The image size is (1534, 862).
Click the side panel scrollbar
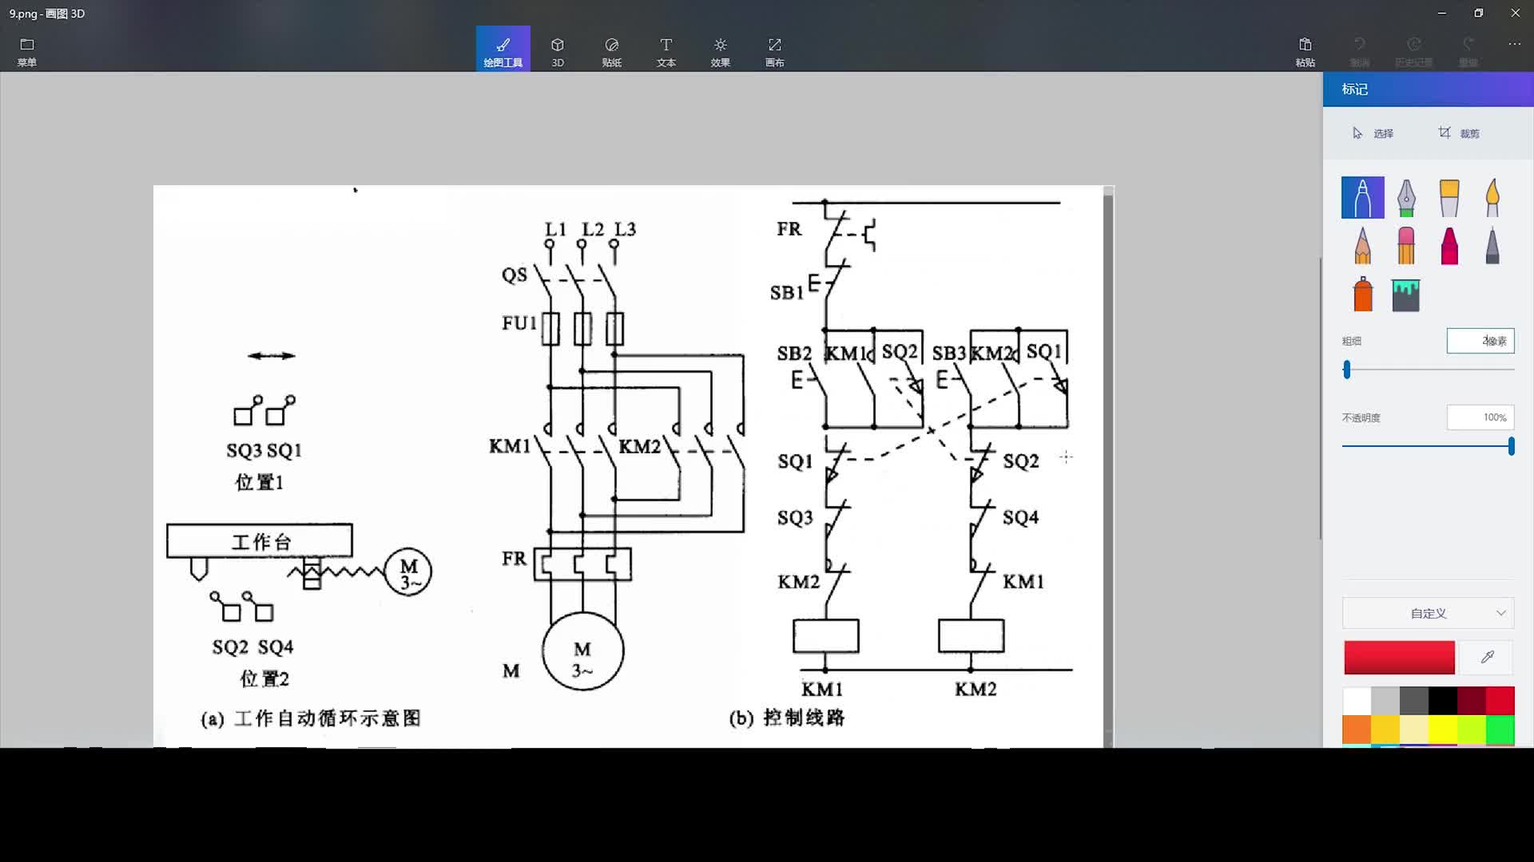tap(1320, 399)
